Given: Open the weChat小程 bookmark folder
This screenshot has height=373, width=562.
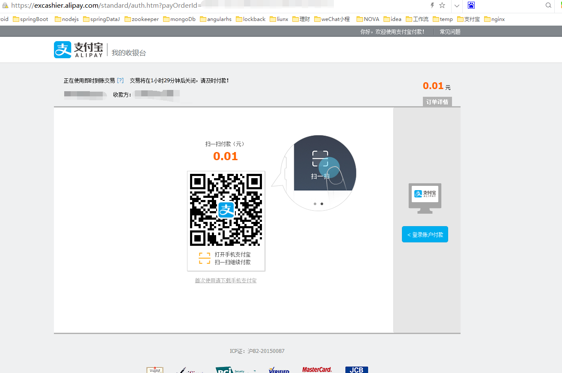Looking at the screenshot, I should (332, 19).
